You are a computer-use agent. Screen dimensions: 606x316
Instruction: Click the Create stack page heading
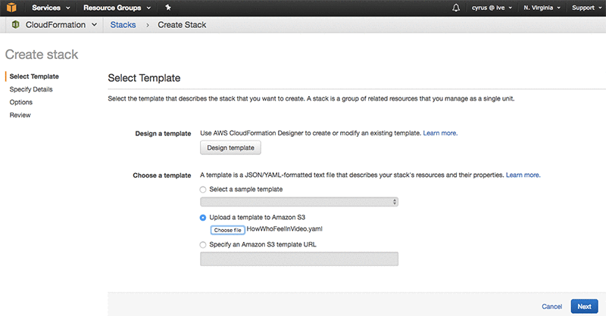42,54
